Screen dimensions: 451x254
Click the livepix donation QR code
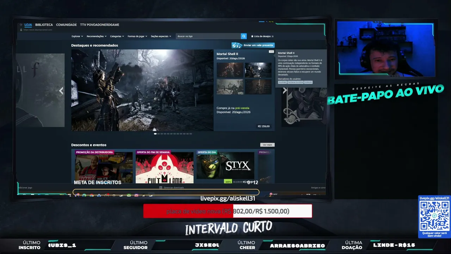click(434, 216)
